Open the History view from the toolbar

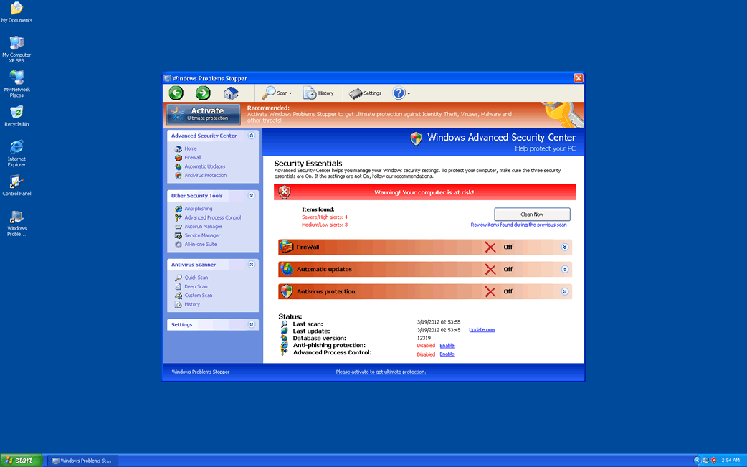click(318, 93)
